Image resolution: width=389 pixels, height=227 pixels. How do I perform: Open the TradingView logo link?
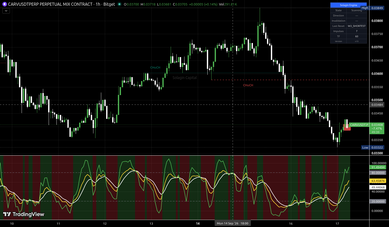point(24,214)
